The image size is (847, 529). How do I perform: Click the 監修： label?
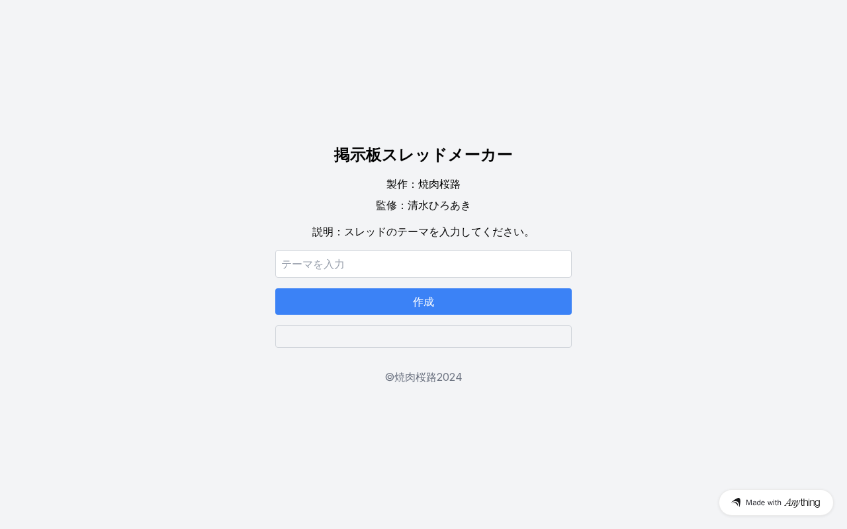click(392, 206)
